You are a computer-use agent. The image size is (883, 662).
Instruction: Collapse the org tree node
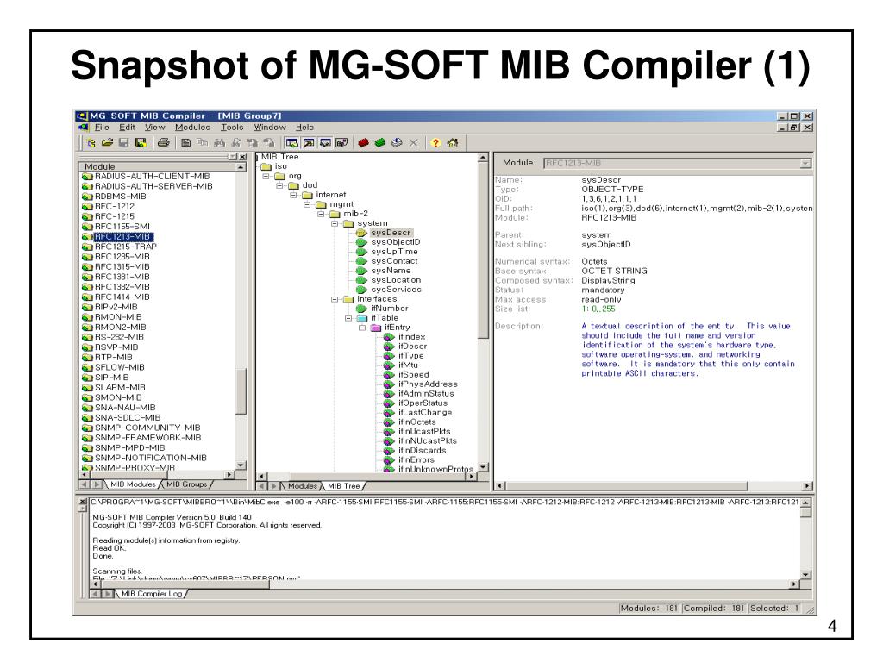tap(266, 176)
